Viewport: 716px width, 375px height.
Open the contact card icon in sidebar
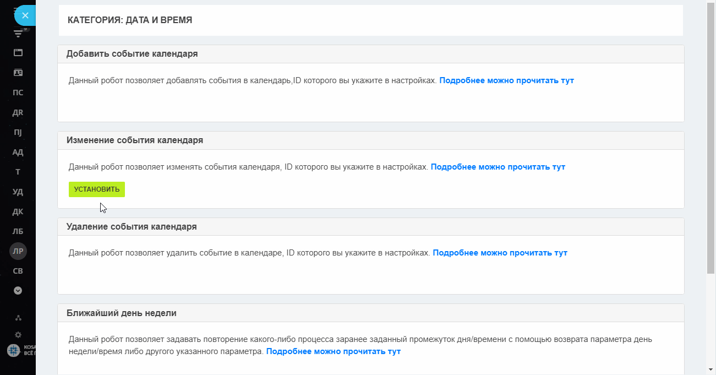(x=18, y=73)
